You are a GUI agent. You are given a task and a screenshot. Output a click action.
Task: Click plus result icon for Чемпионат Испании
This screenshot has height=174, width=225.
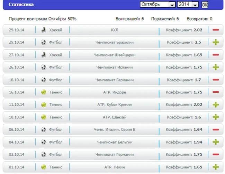(216, 67)
